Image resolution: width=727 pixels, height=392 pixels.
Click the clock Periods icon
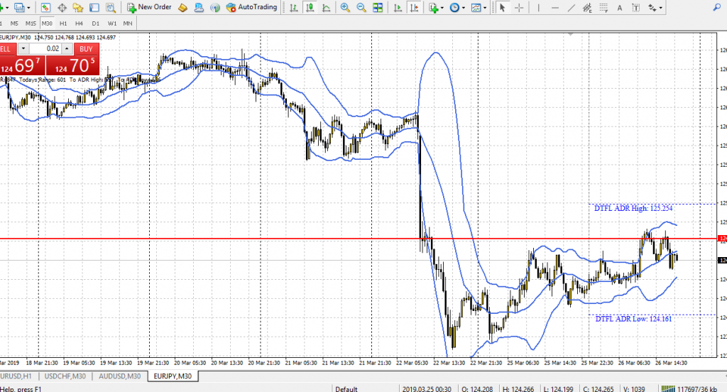454,7
